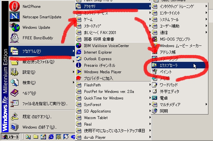Click the プロバイダーに加入 red icon
Viewport: 213px width, 141px height.
click(79, 78)
